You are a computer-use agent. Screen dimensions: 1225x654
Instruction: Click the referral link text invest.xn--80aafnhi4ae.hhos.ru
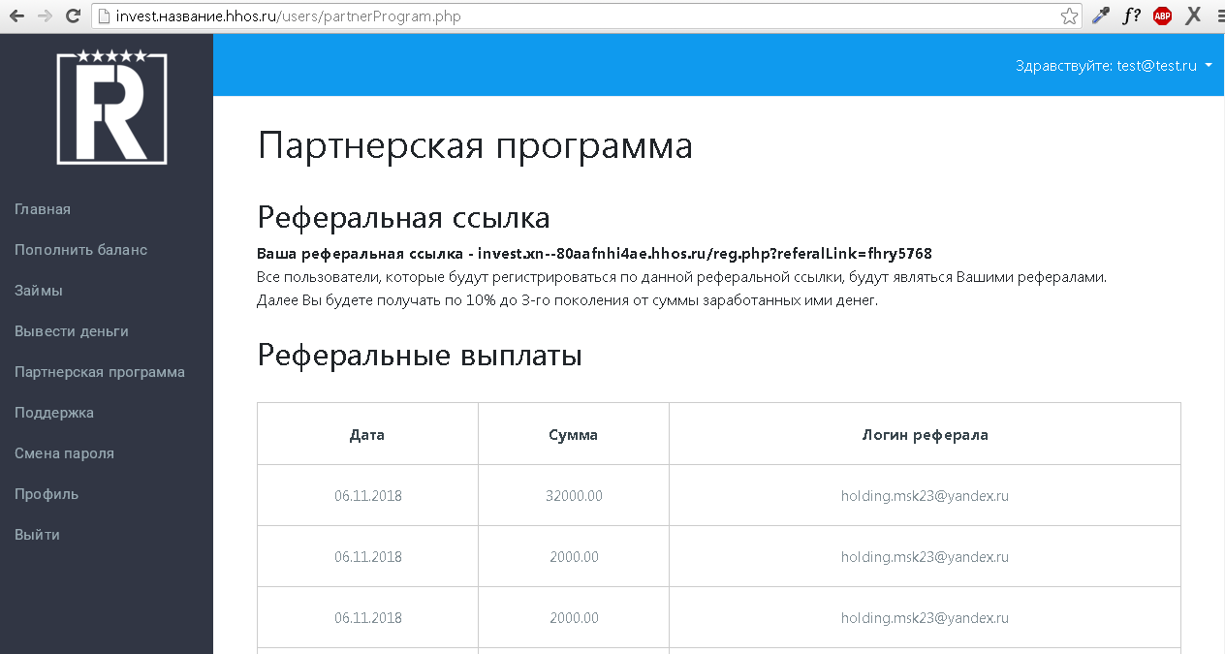[x=705, y=254]
